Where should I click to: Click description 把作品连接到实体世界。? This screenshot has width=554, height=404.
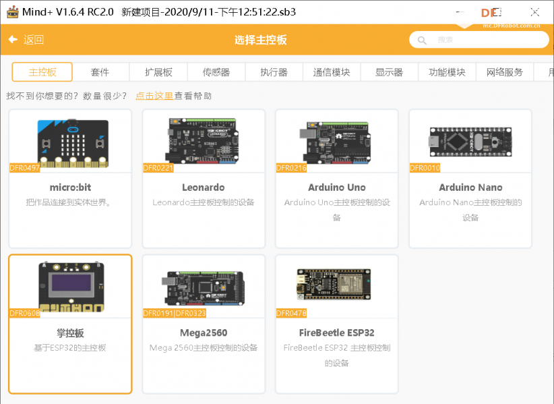68,202
